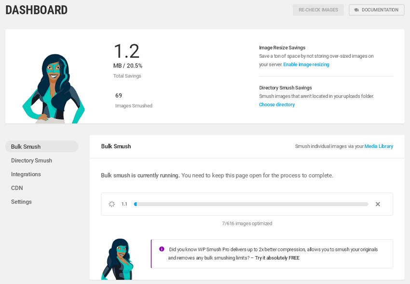Click the Choose directory link
Image resolution: width=410 pixels, height=284 pixels.
click(277, 104)
